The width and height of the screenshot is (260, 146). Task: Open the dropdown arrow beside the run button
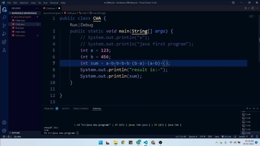pyautogui.click(x=248, y=8)
